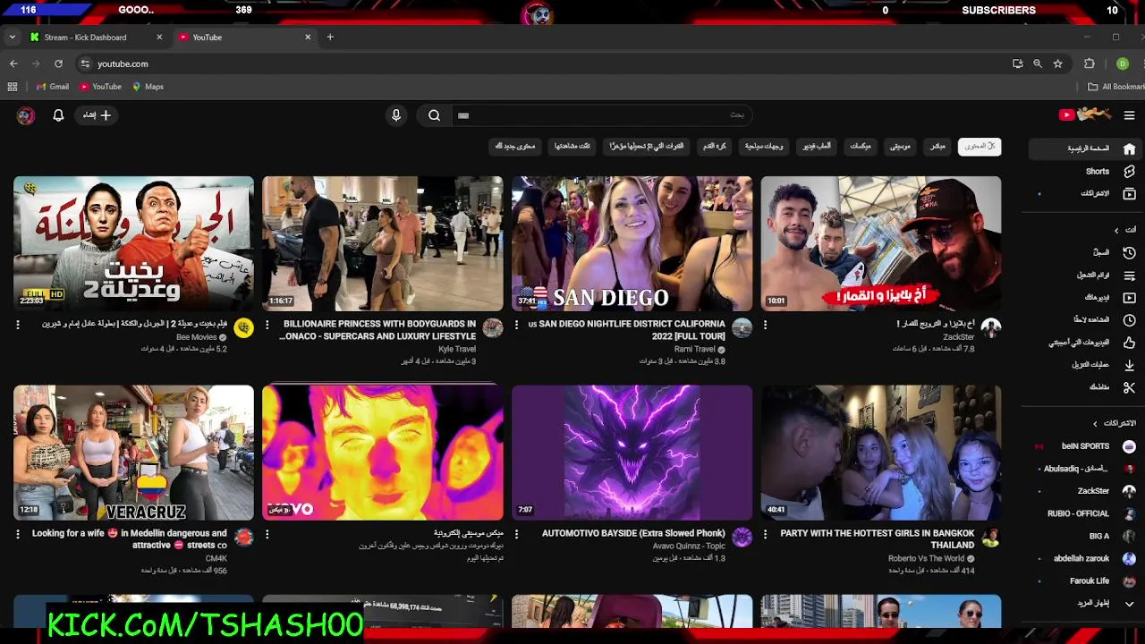Go back in Chrome
Viewport: 1145px width, 644px height.
click(13, 64)
